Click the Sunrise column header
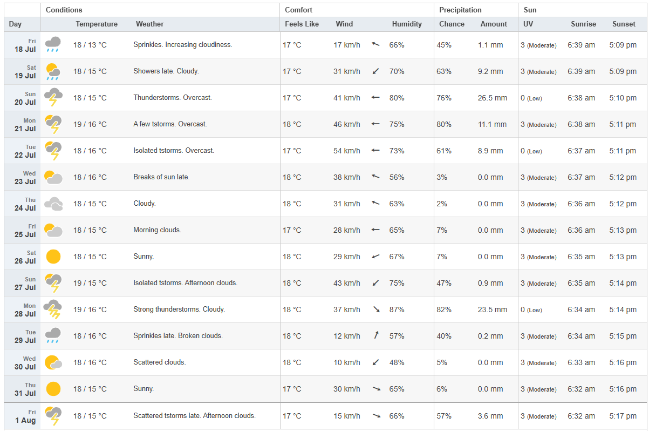649x431 pixels. [x=583, y=24]
